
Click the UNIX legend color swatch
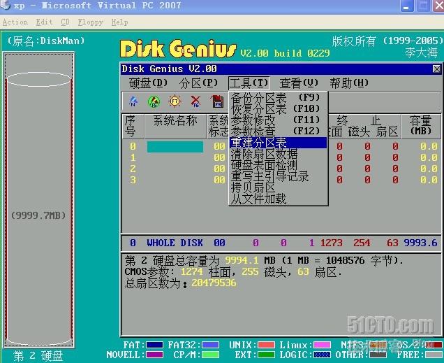266,345
